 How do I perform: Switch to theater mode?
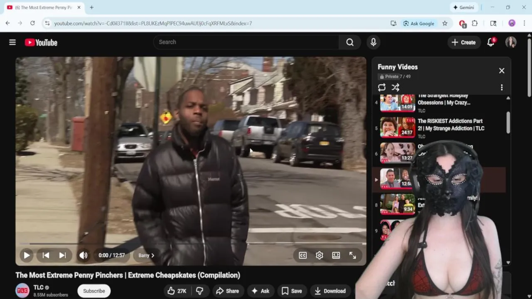336,255
